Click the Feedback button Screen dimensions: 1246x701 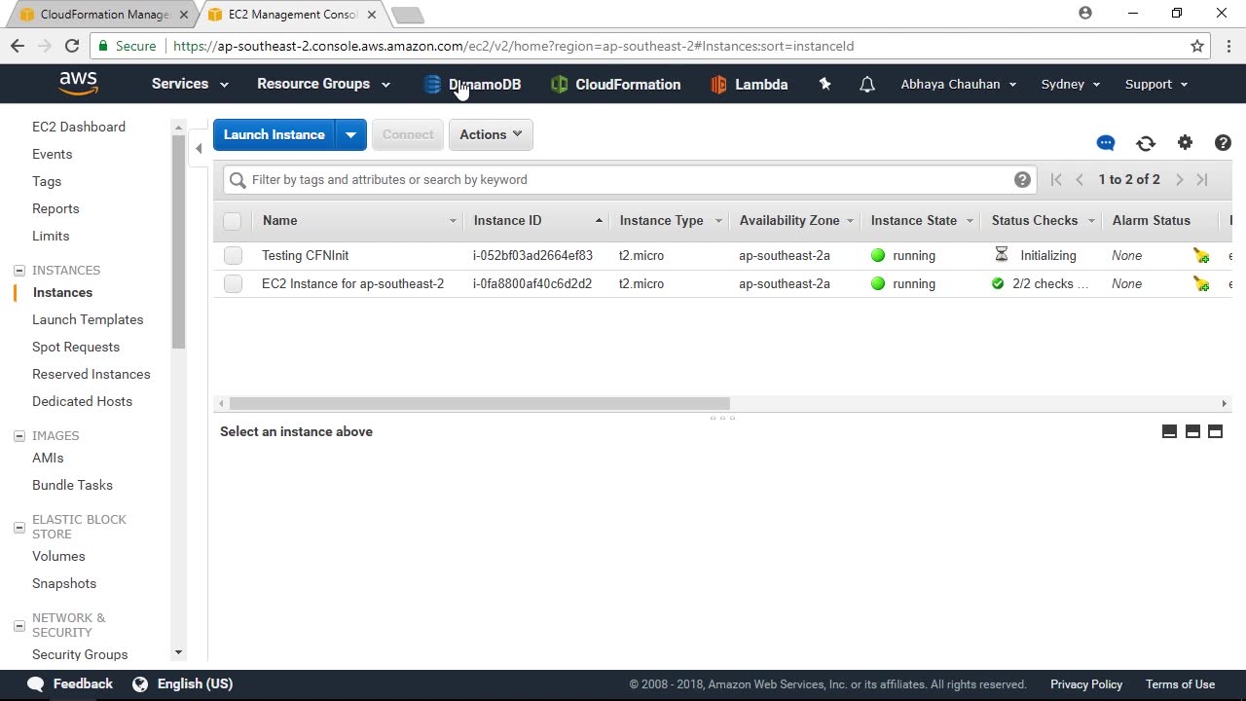pos(70,683)
